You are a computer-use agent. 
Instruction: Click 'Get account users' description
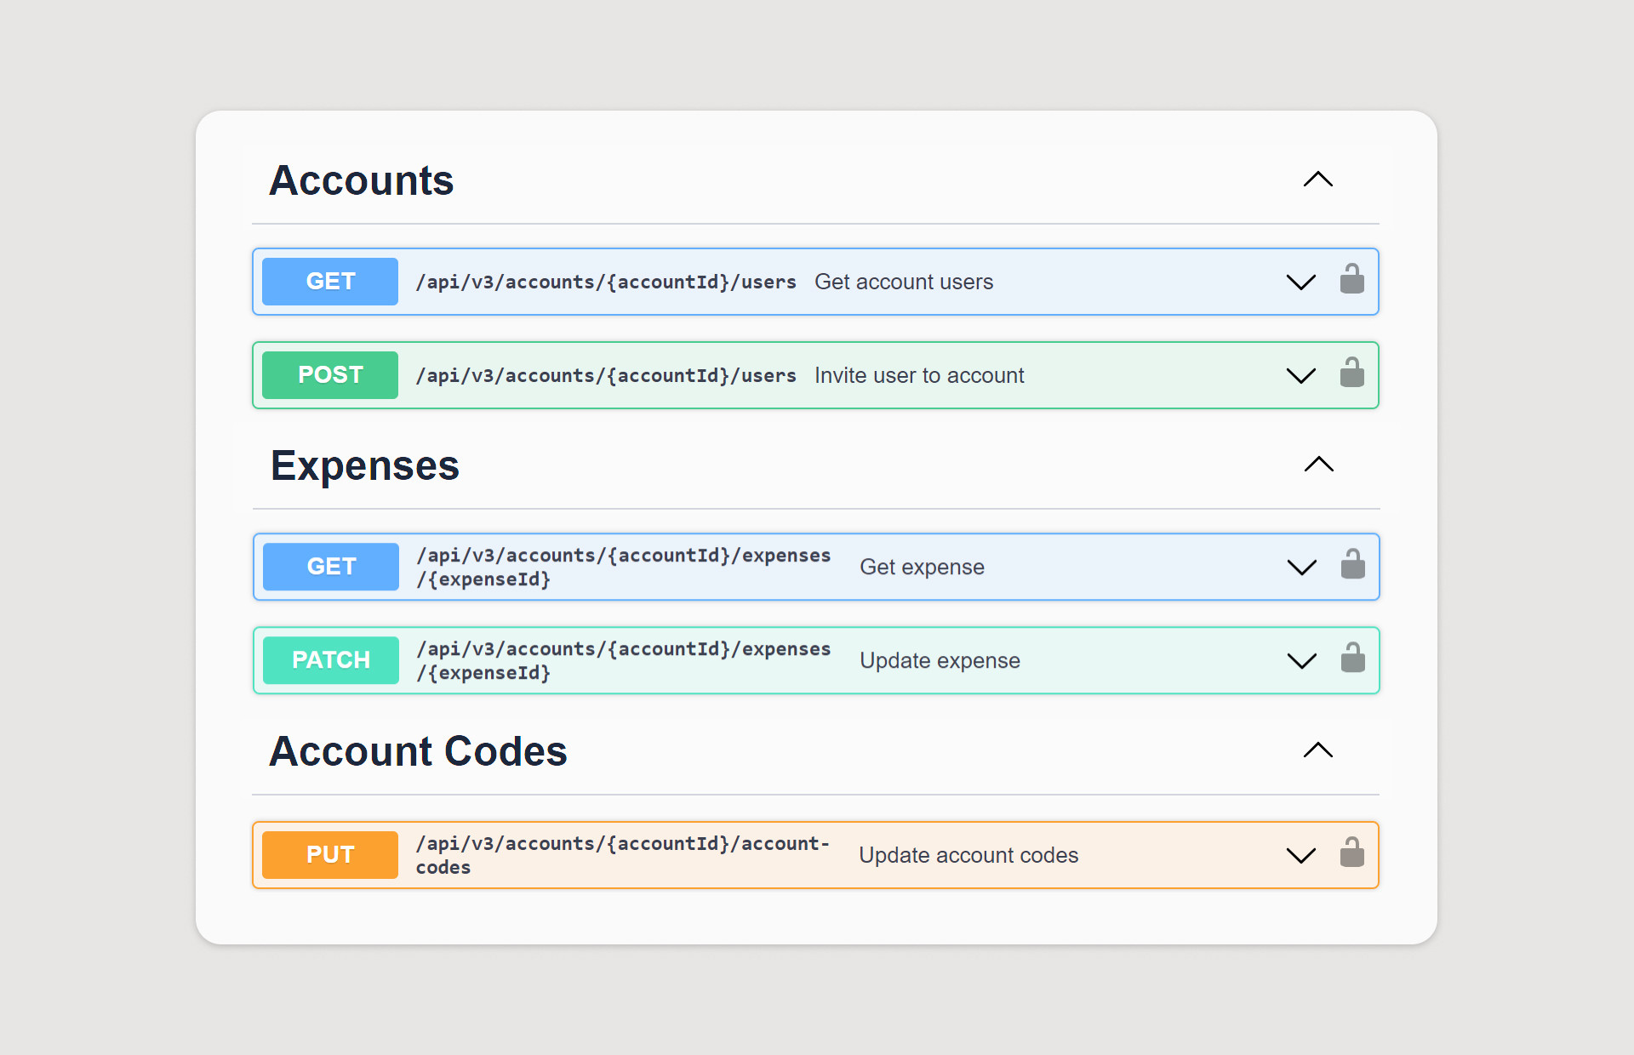tap(904, 282)
